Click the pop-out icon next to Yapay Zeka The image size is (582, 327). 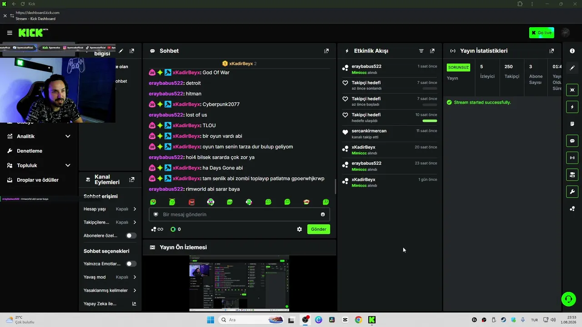point(134,303)
